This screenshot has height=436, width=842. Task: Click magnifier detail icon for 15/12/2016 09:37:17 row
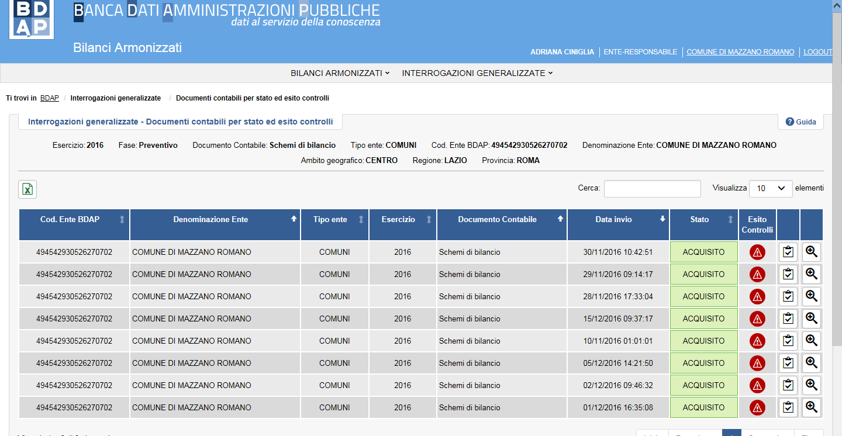pyautogui.click(x=812, y=319)
